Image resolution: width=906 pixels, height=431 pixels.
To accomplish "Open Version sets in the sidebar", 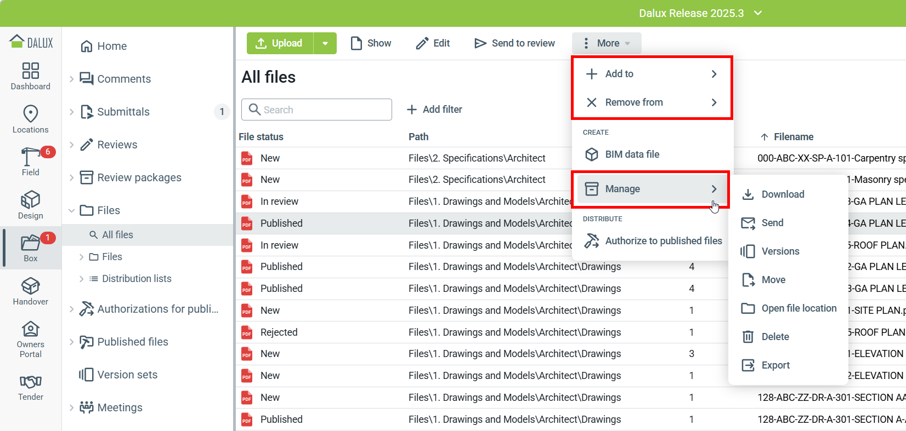I will (127, 375).
